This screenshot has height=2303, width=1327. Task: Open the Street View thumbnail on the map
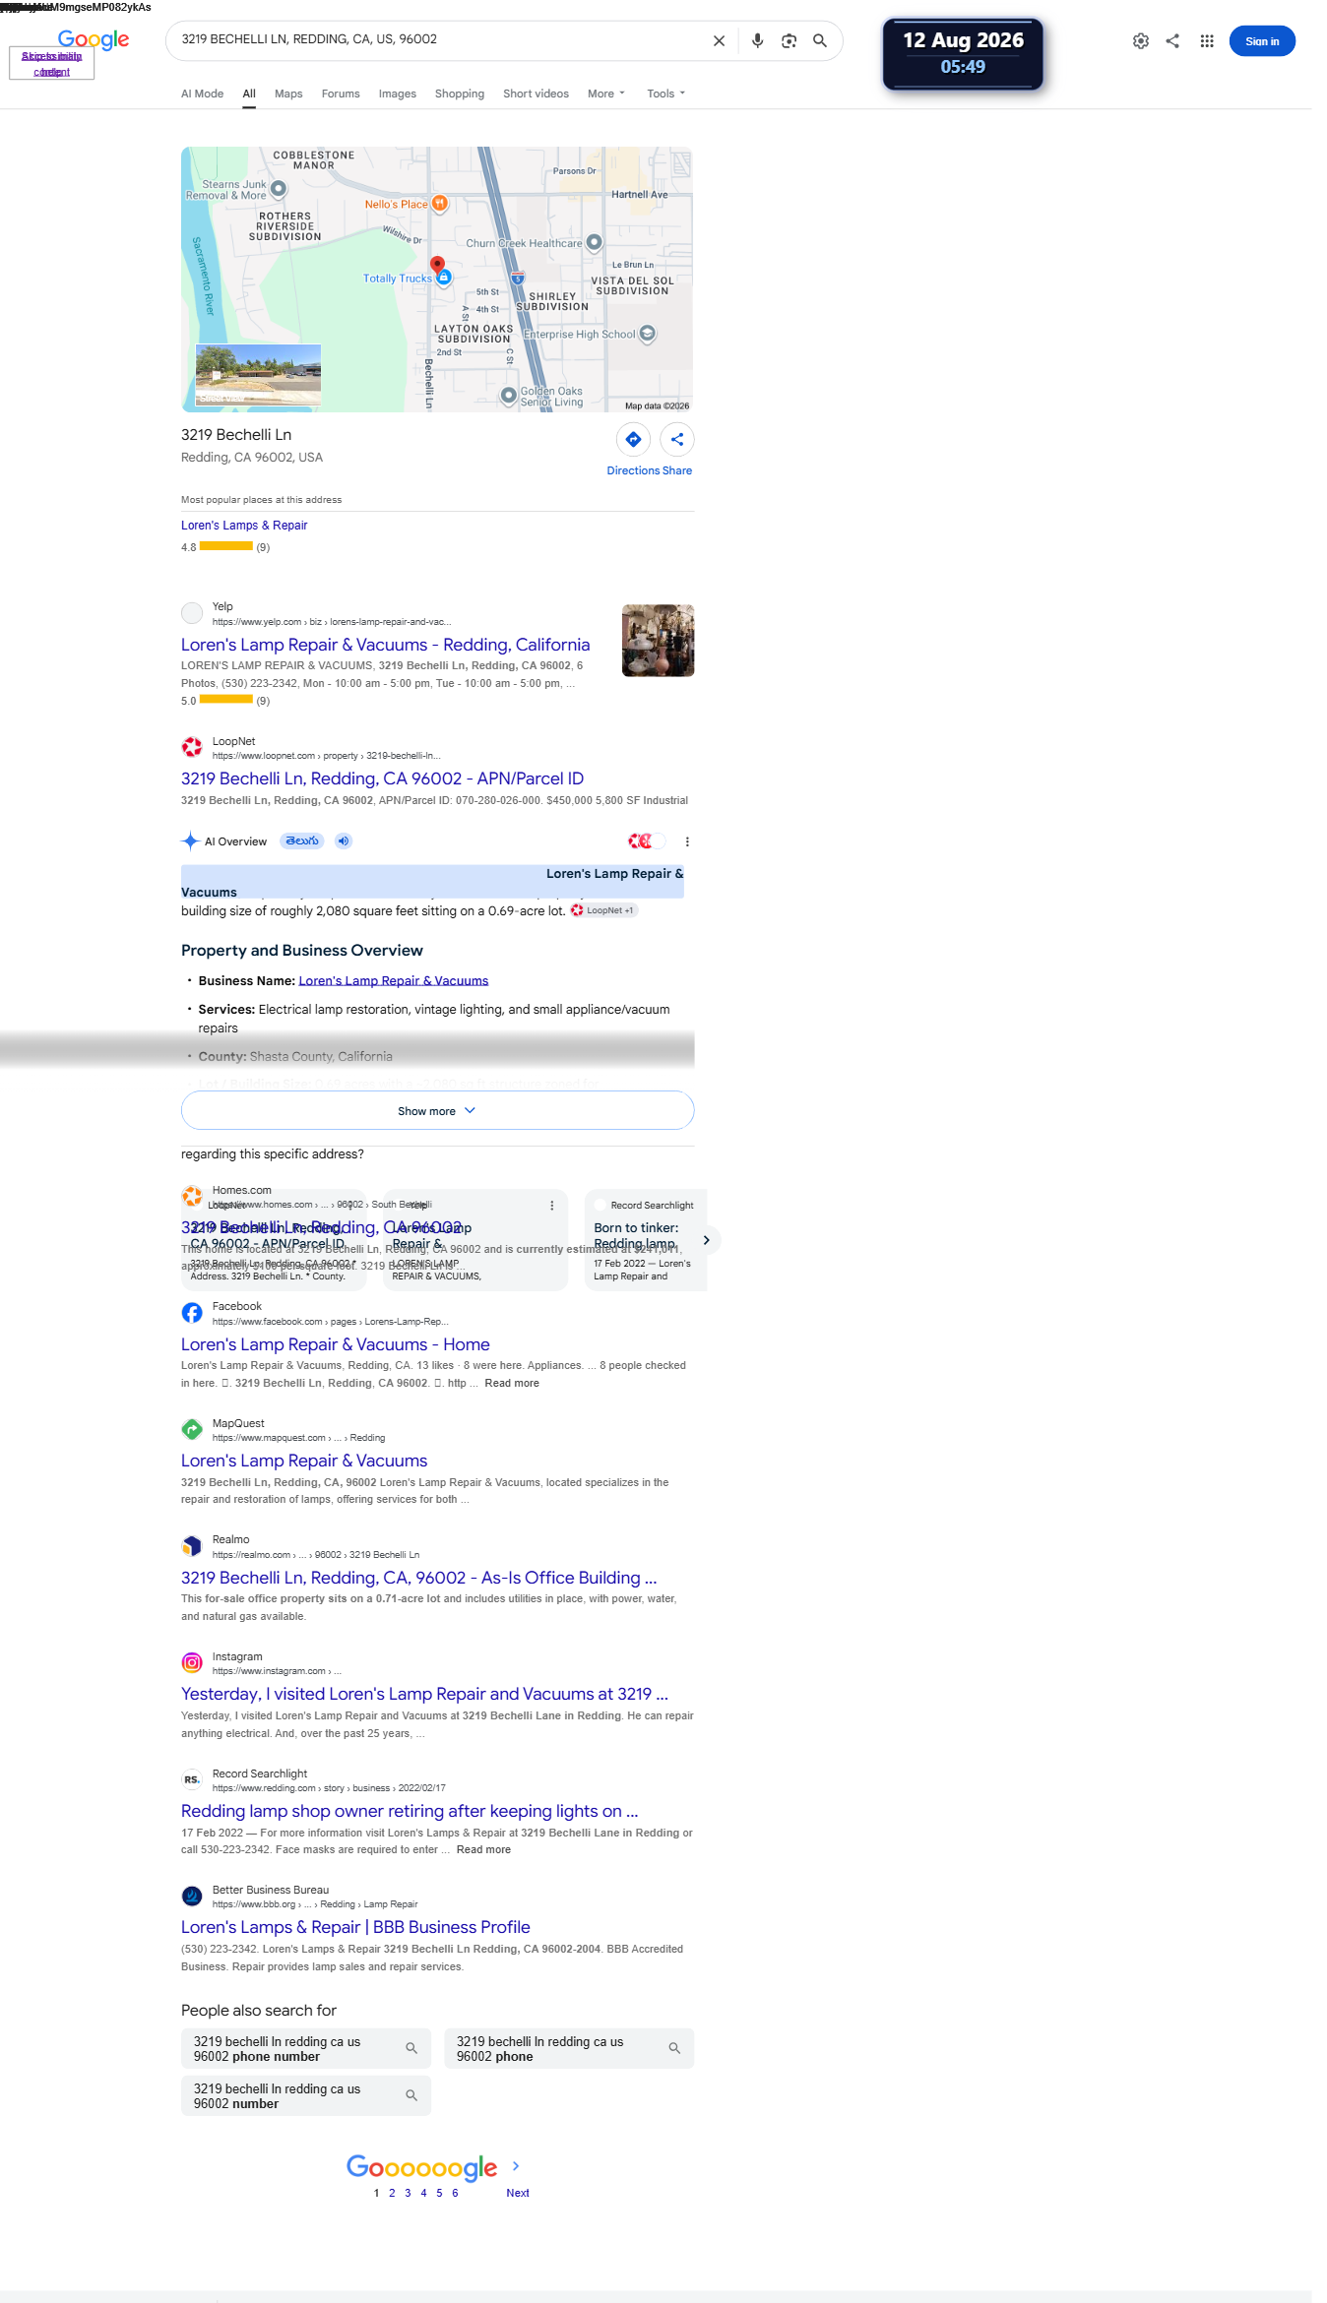coord(259,374)
